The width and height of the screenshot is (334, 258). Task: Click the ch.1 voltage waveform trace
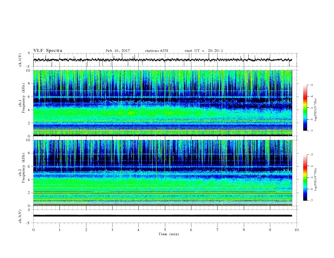[x=162, y=60]
